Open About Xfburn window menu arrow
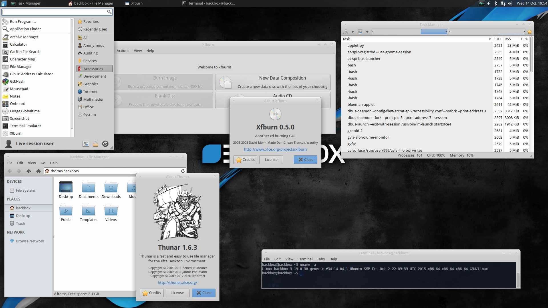The height and width of the screenshot is (308, 548). [x=233, y=101]
